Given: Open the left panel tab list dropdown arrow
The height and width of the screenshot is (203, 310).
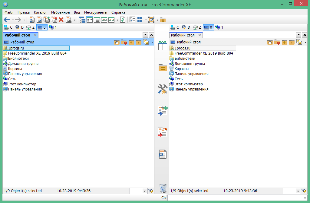Looking at the screenshot, I should [x=145, y=35].
